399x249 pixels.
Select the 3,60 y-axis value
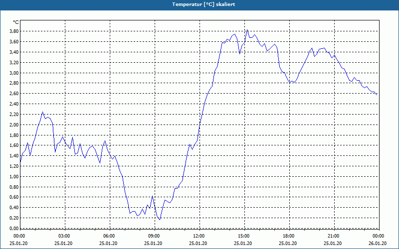pyautogui.click(x=14, y=42)
